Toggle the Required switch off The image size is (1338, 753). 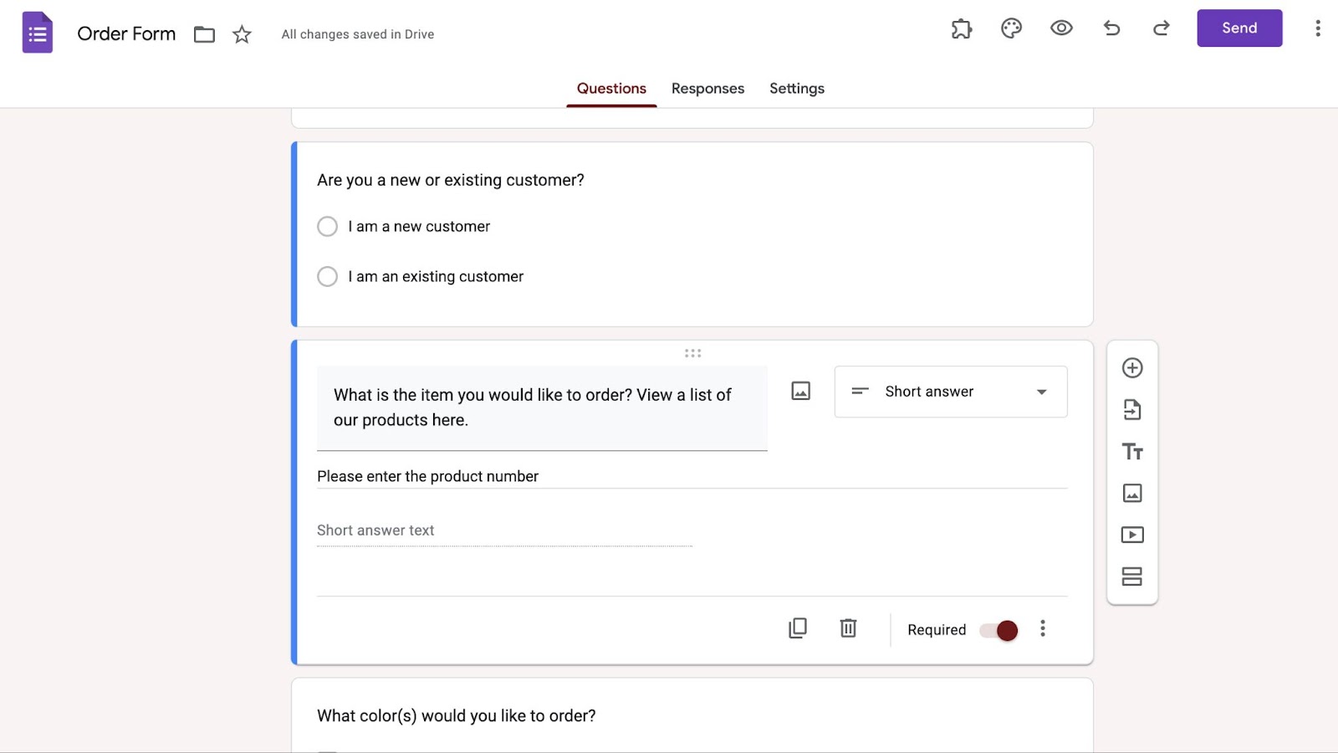tap(999, 630)
